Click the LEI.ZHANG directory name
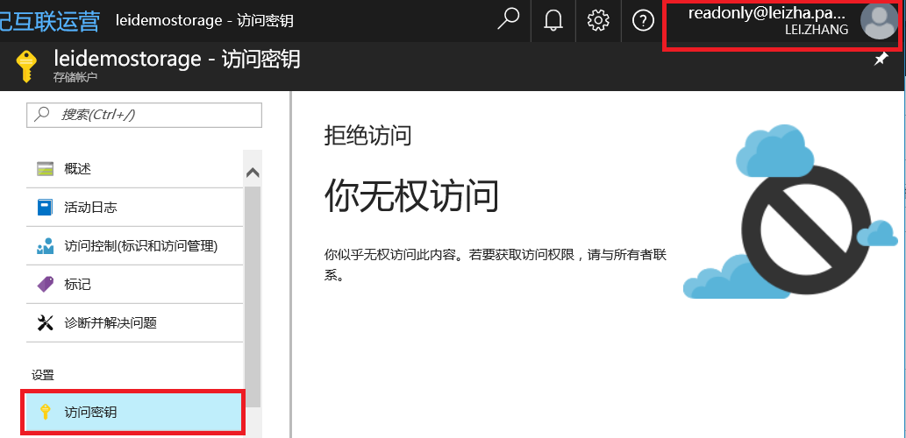 (x=817, y=30)
